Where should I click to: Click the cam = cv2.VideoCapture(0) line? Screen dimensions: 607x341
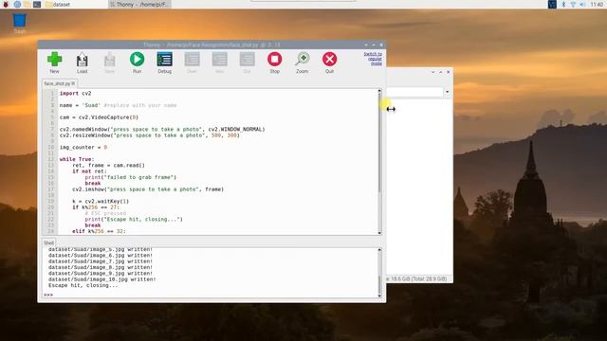99,117
